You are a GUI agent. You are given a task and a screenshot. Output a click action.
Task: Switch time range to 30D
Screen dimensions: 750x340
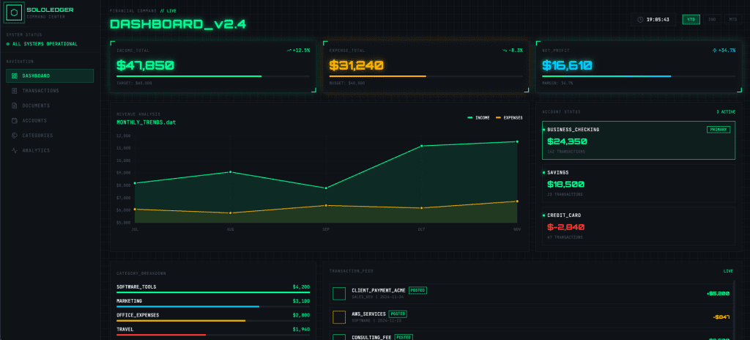(711, 20)
